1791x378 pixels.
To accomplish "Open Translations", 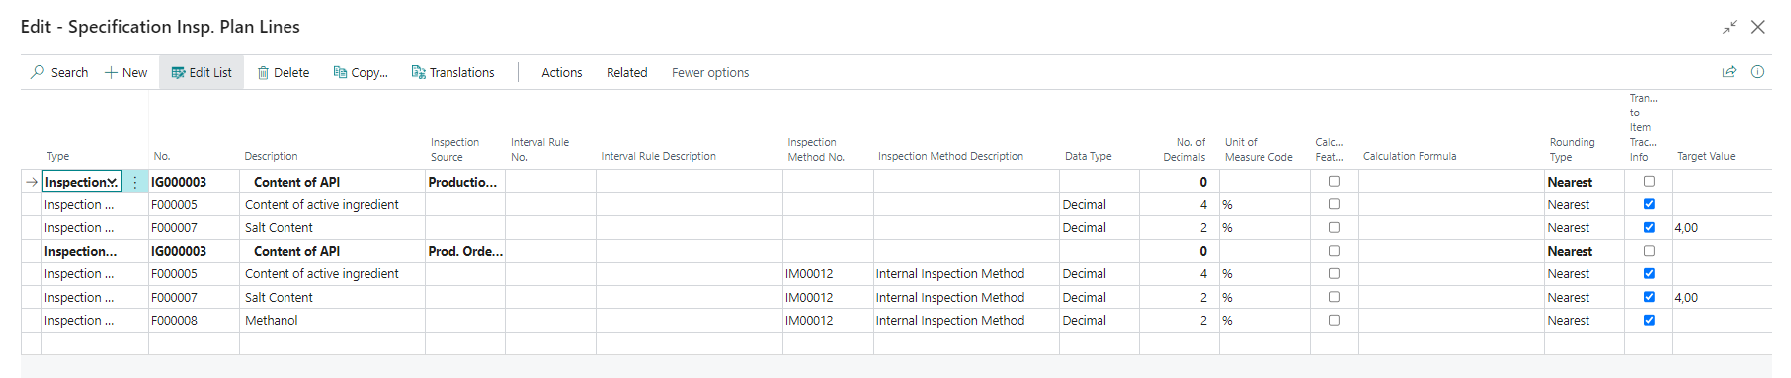I will click(452, 72).
